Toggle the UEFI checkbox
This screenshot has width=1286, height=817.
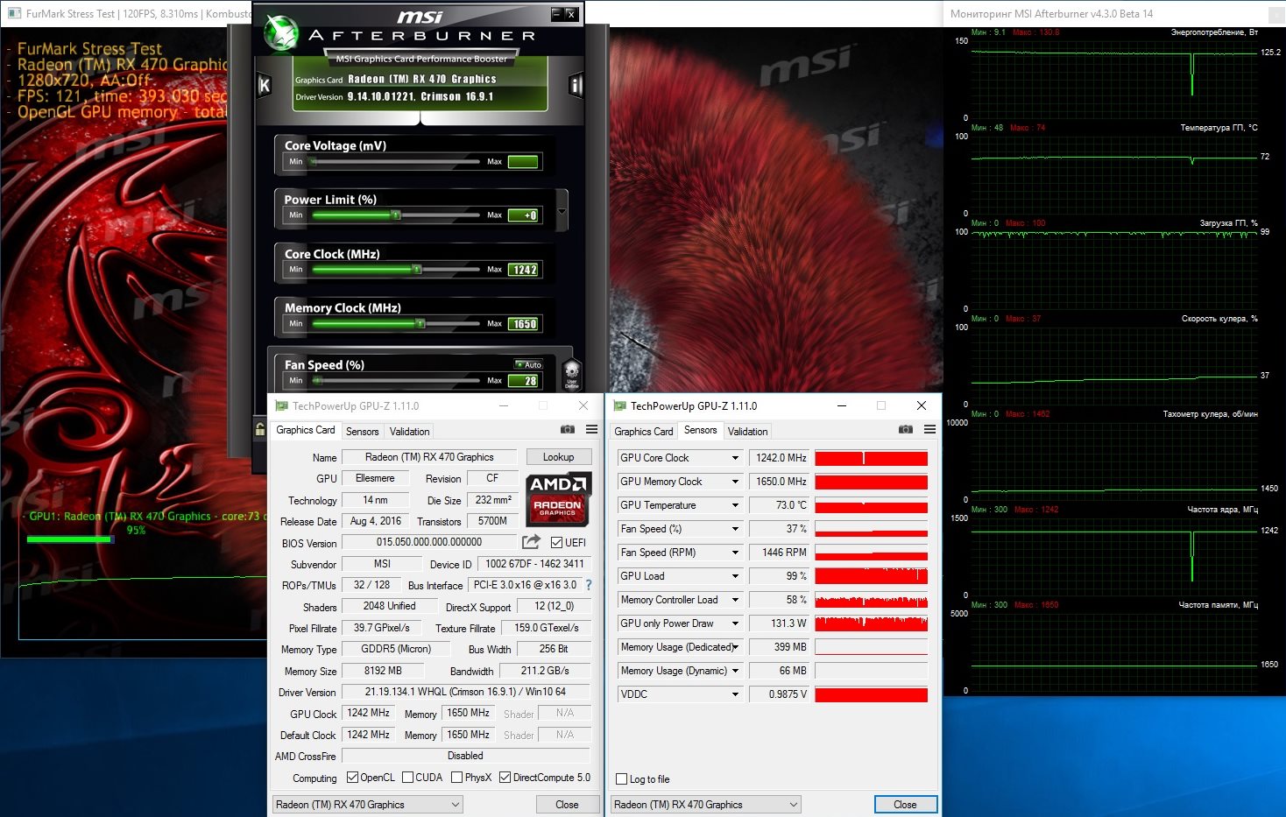pyautogui.click(x=557, y=542)
